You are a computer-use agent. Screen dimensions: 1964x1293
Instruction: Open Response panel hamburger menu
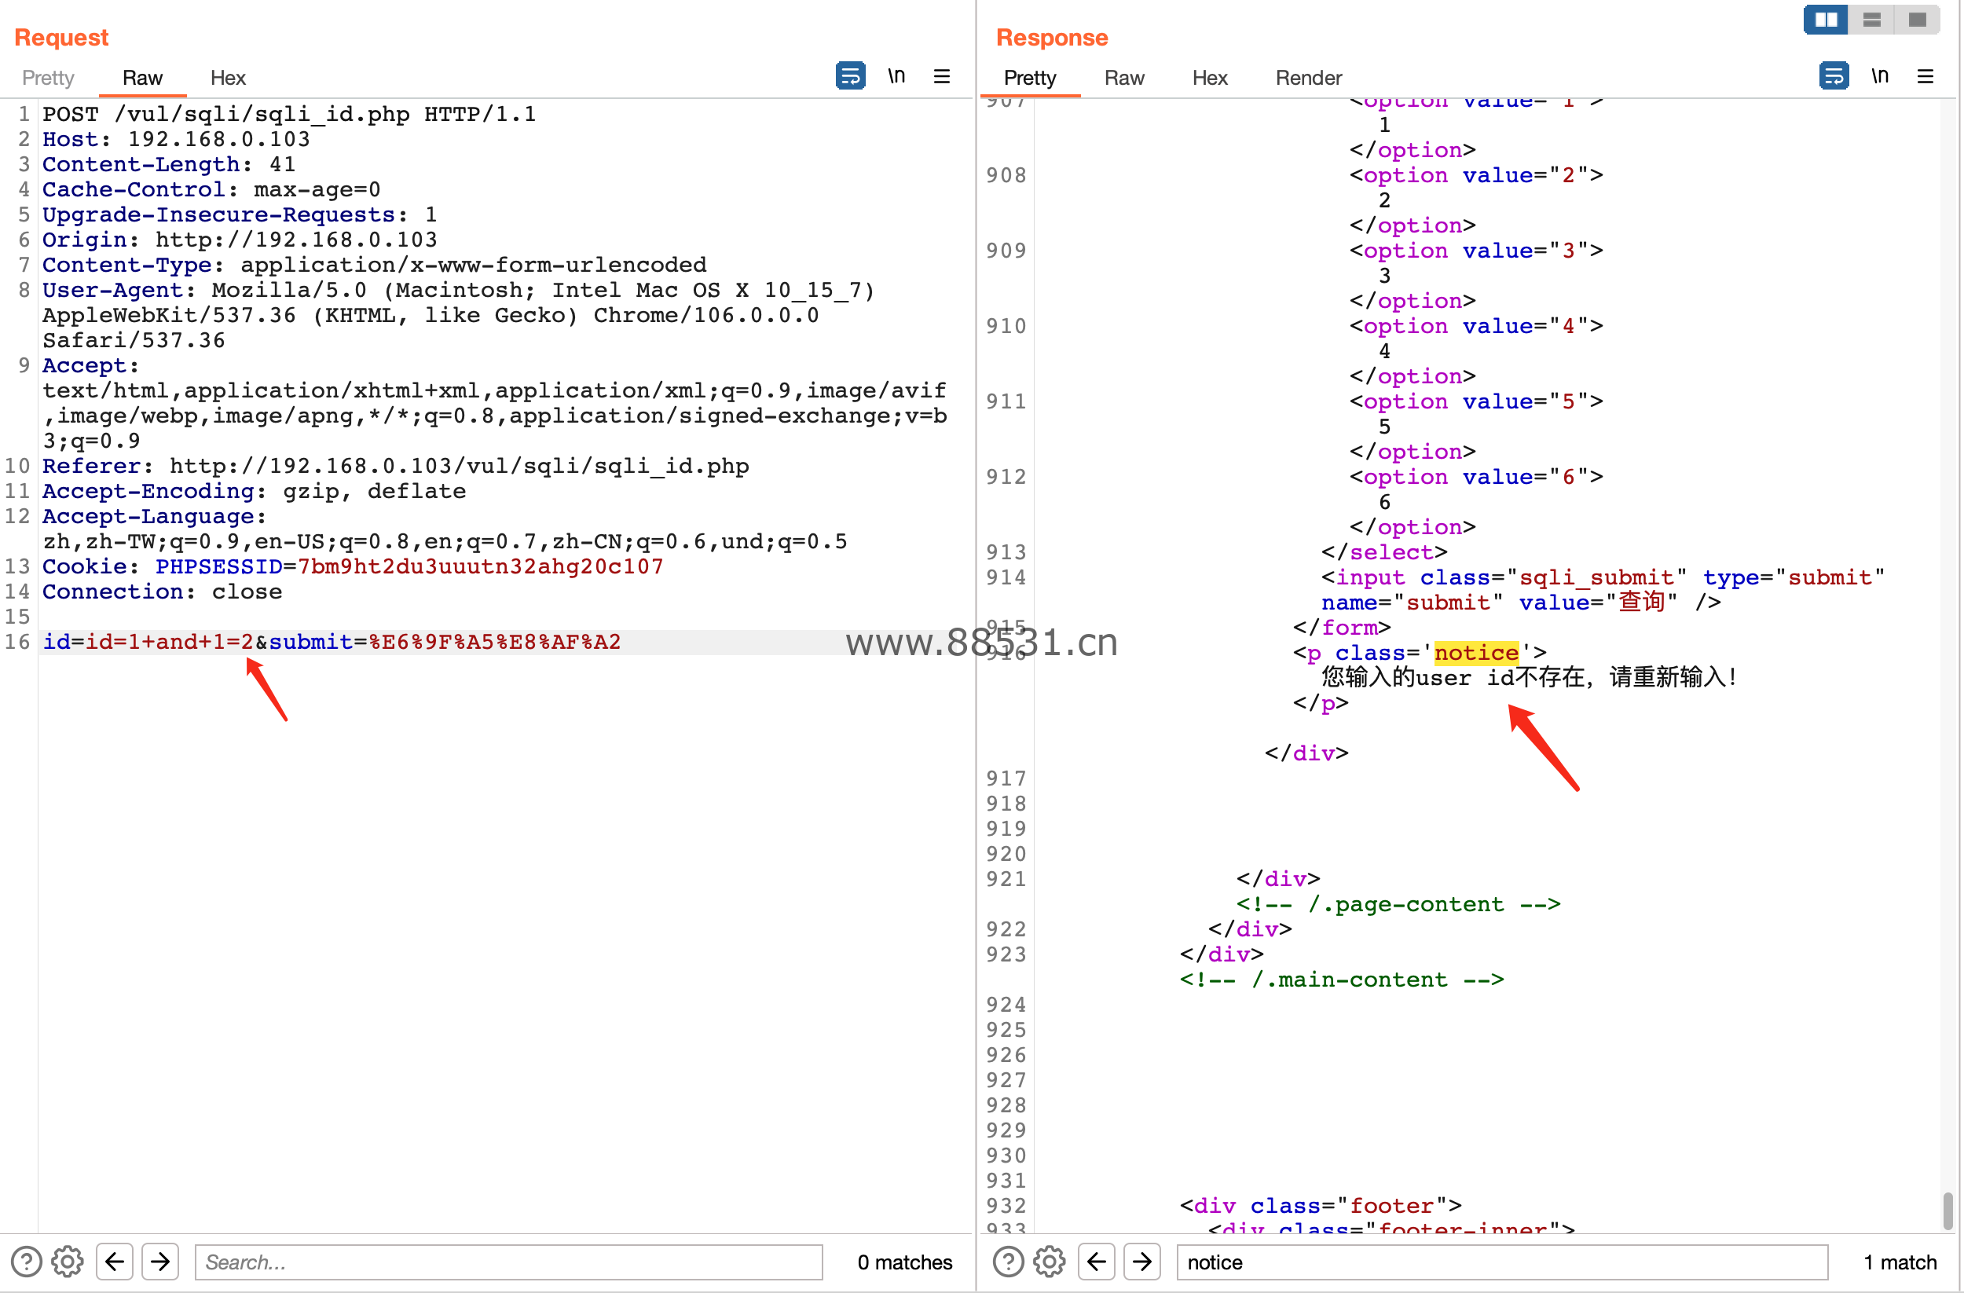click(1926, 76)
